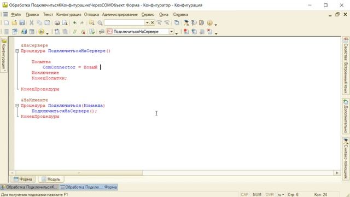Toggle breakpoint with the red dot icon
350x197 pixels.
pos(186,32)
